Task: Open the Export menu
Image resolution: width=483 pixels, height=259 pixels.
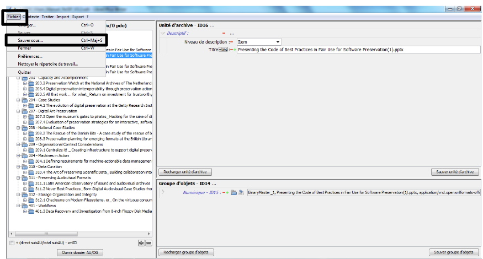Action: 78,17
